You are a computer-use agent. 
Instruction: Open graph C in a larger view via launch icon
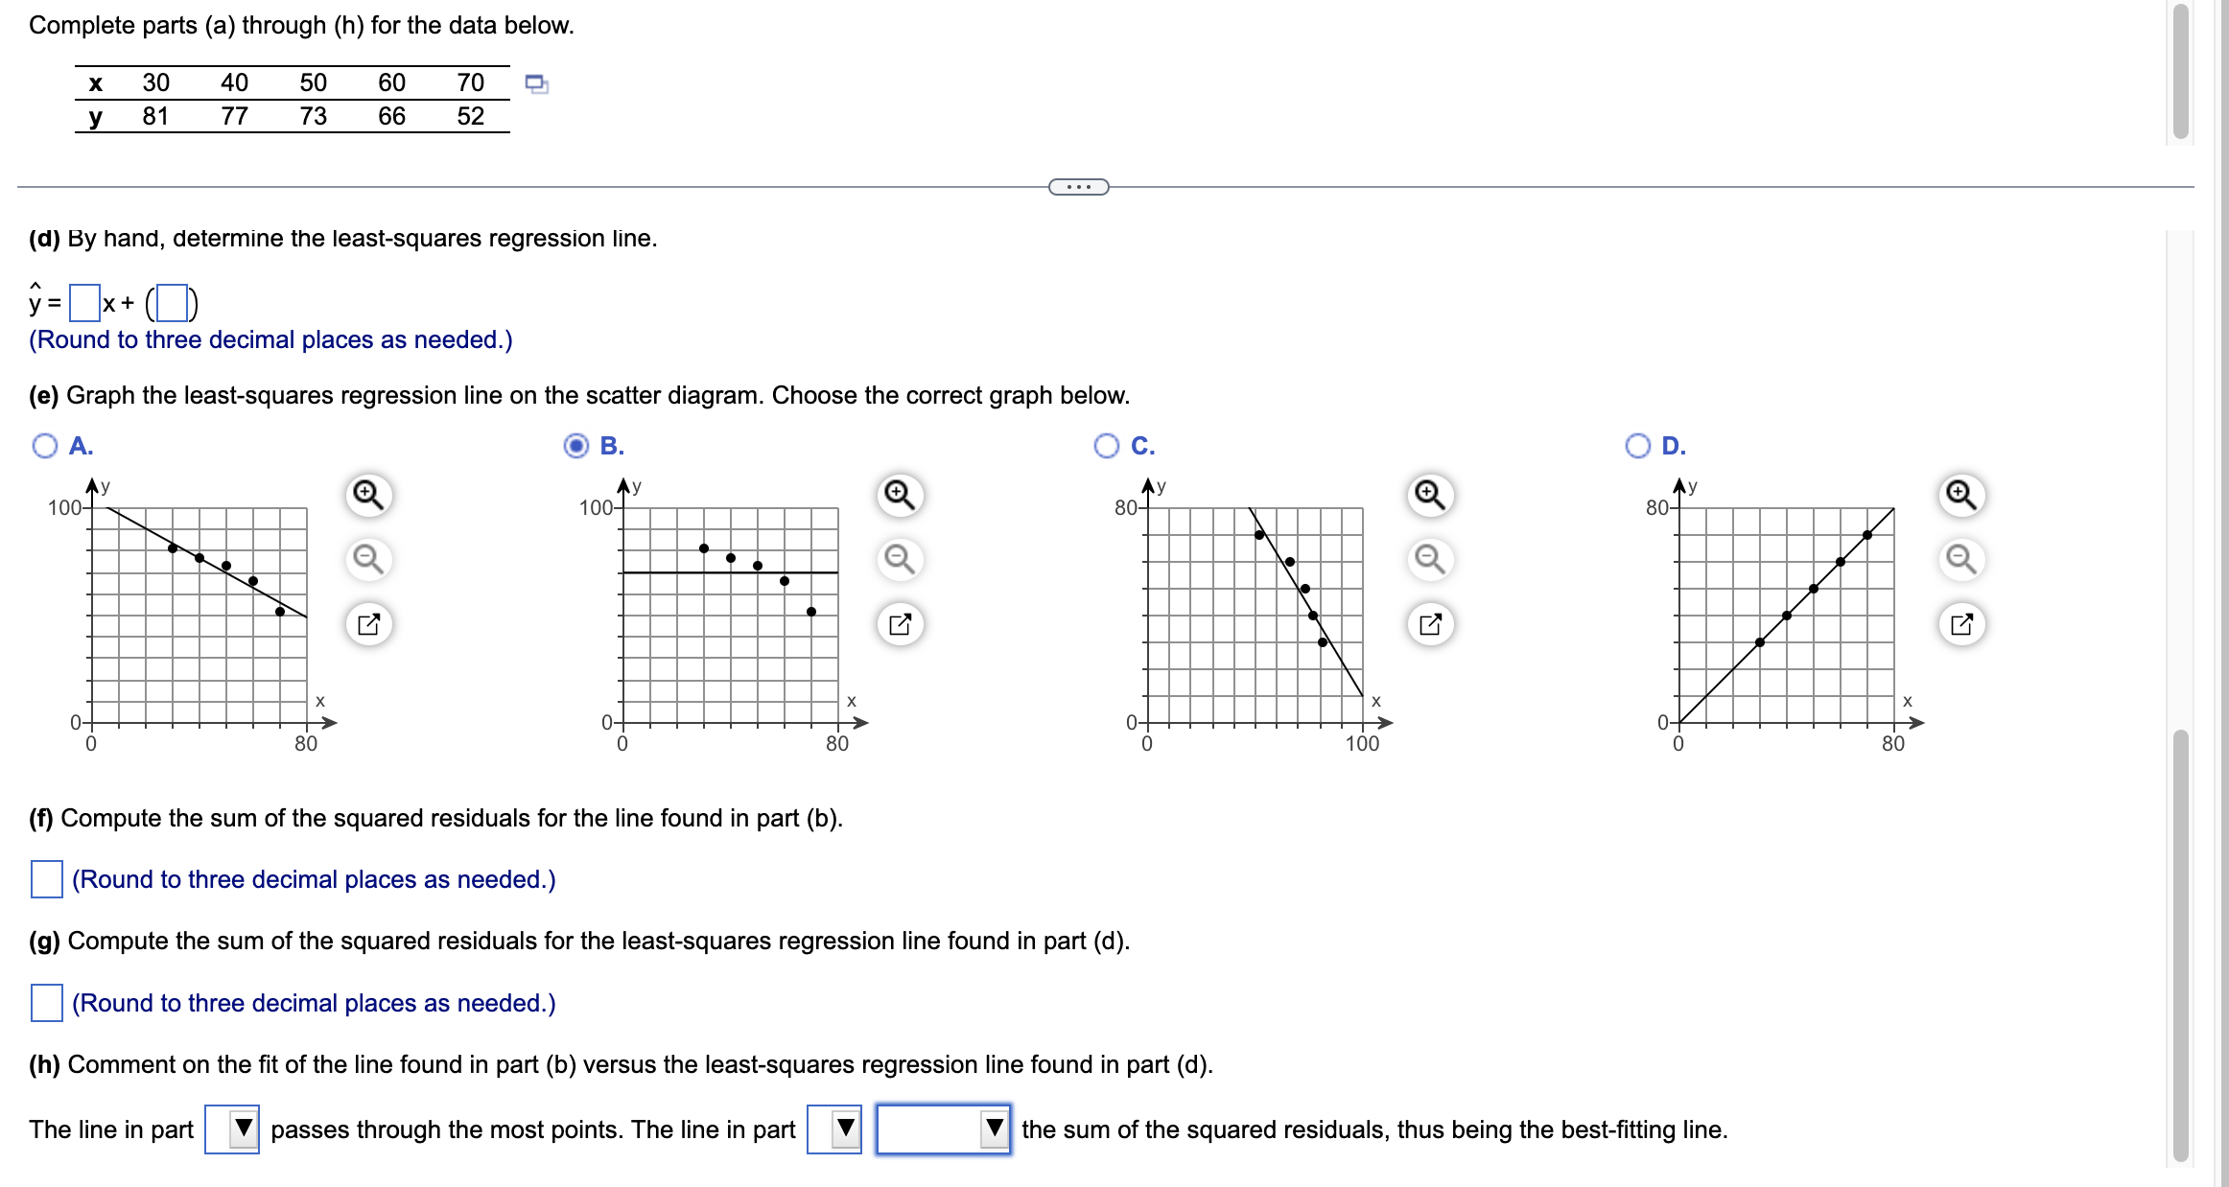click(1431, 623)
